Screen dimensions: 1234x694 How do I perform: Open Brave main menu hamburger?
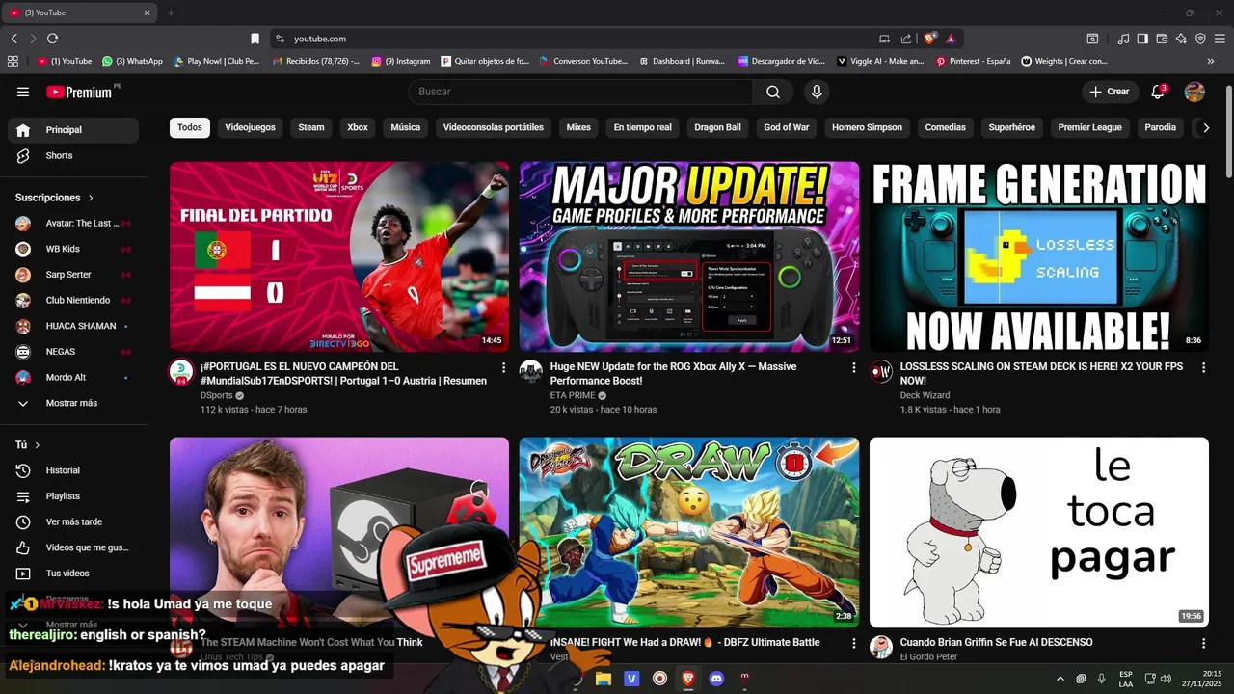click(x=1220, y=39)
